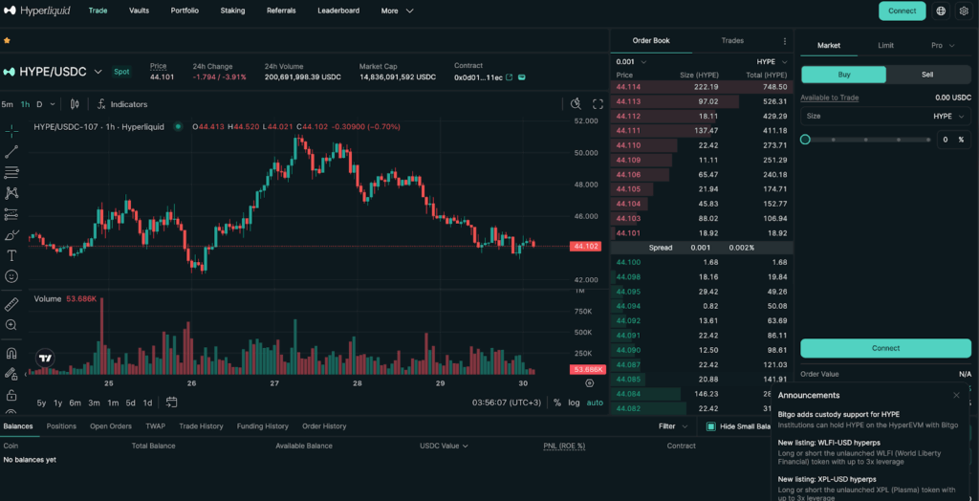Click the large Connect button in order panel
The width and height of the screenshot is (979, 501).
885,348
